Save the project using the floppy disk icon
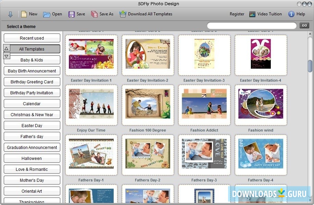Screen dimensions: 314x205 pos(71,14)
